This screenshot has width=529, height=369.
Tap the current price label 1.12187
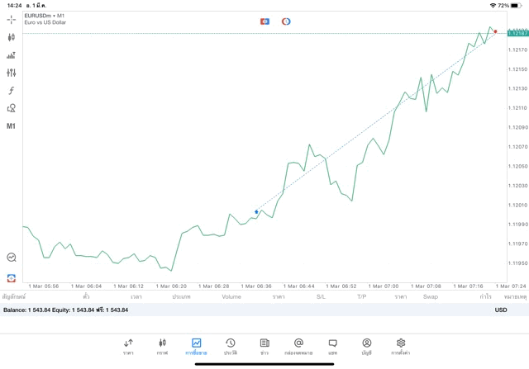(x=518, y=33)
